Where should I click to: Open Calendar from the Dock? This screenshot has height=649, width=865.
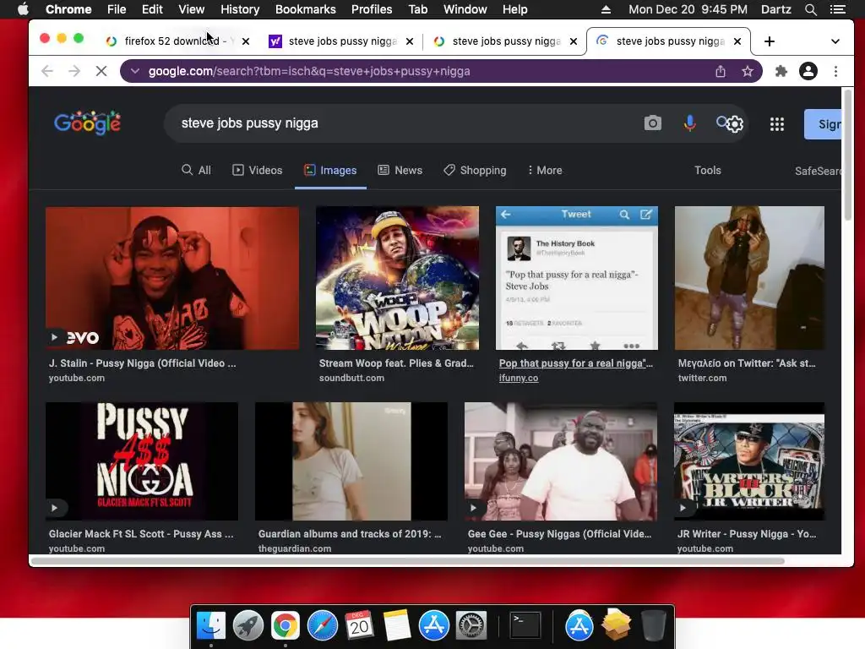[359, 625]
